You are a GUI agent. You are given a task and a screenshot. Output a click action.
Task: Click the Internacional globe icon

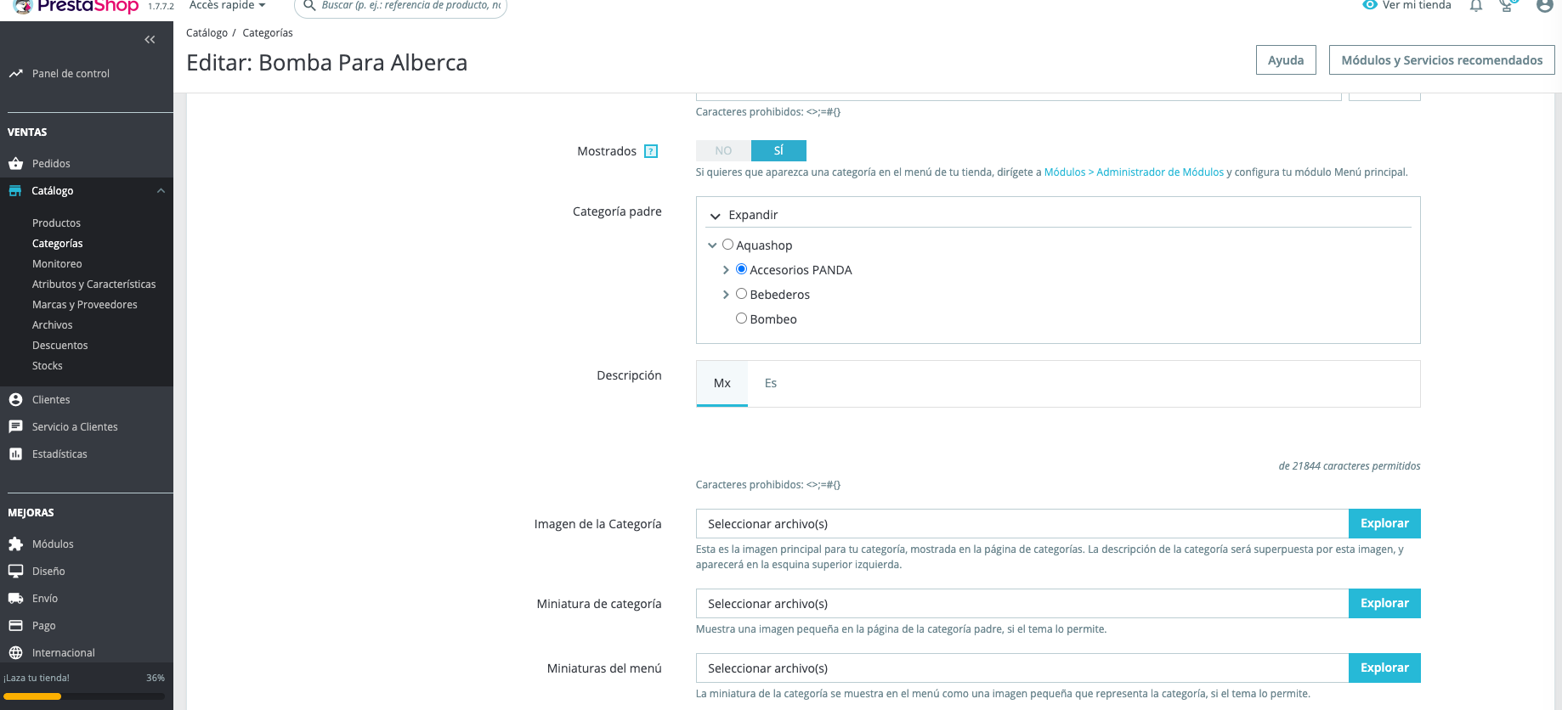pos(15,653)
